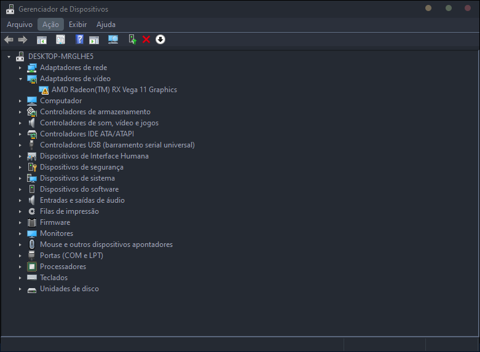The width and height of the screenshot is (480, 352).
Task: Click the show/hide action pane icon
Action: 94,40
